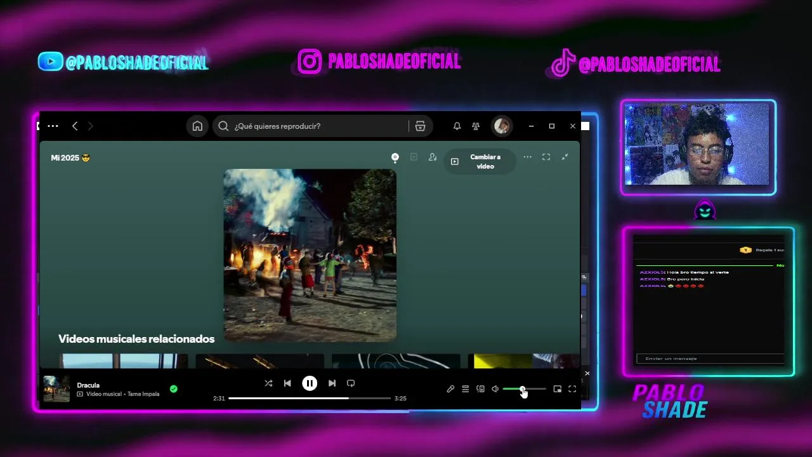812x457 pixels.
Task: Adjust the volume slider
Action: pyautogui.click(x=524, y=389)
